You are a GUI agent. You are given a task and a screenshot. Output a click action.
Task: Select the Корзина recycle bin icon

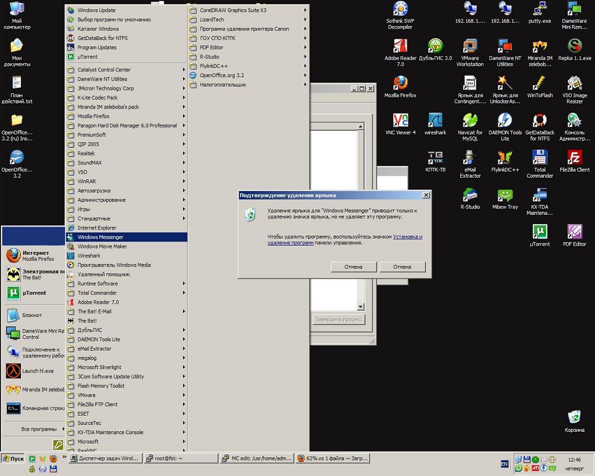[x=574, y=421]
